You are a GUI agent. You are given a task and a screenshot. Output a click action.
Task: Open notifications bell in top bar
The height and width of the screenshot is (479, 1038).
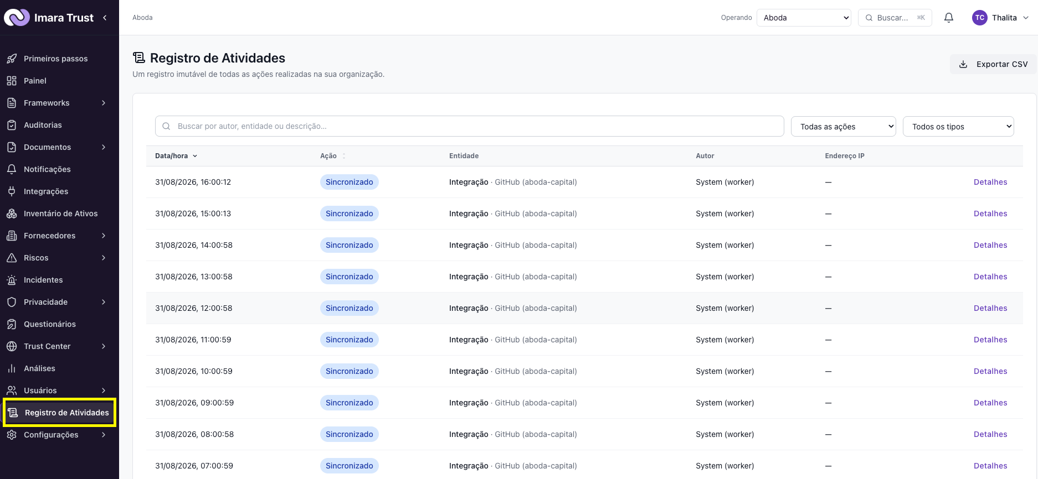pos(949,18)
